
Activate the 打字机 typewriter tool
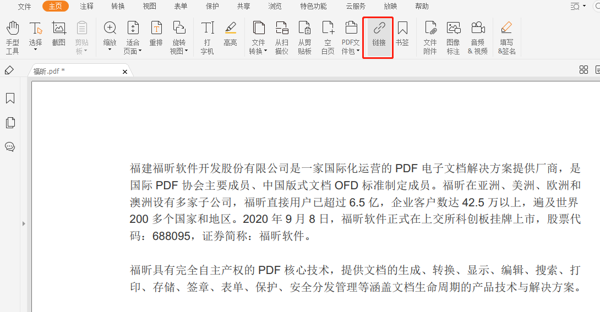click(207, 37)
